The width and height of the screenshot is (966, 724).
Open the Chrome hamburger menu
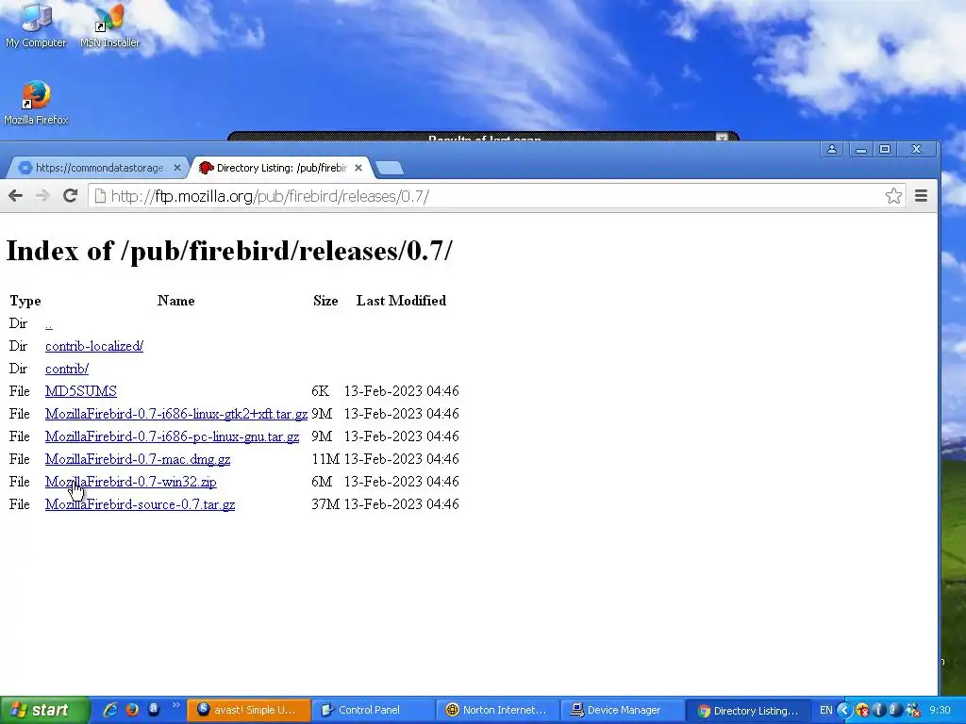coord(921,196)
